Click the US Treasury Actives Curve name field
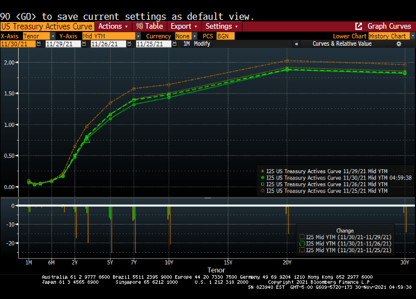Screen dimensions: 416x299 (x=46, y=27)
